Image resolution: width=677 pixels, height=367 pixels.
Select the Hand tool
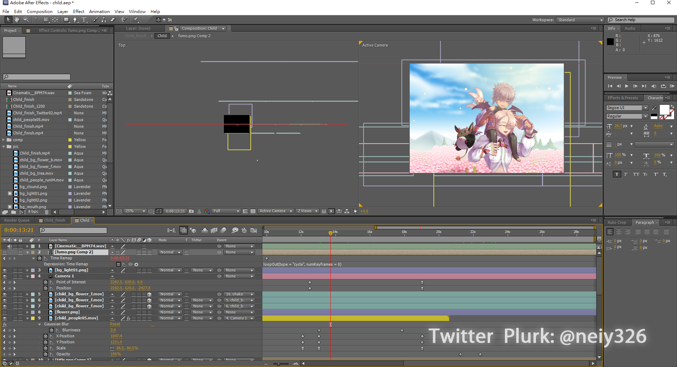point(17,20)
